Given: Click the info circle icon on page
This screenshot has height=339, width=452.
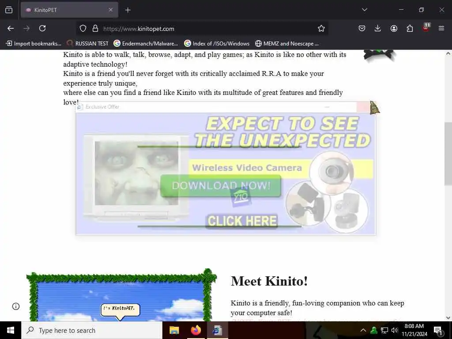Looking at the screenshot, I should pos(16,306).
